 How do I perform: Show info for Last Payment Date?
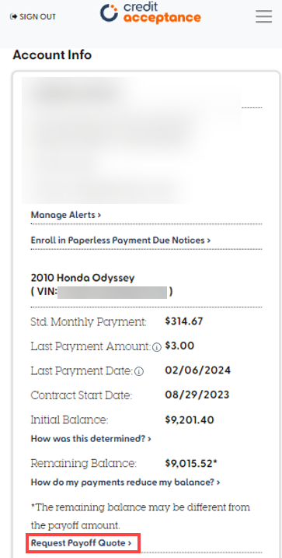(139, 372)
